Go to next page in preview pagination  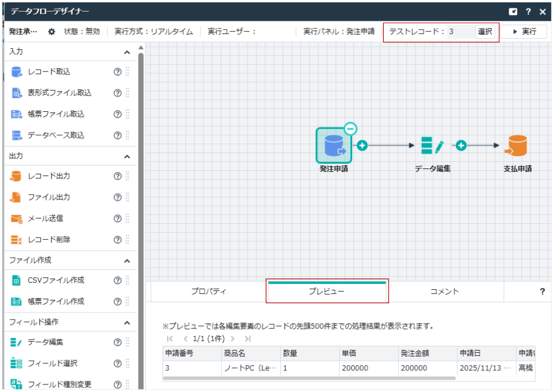(x=233, y=339)
